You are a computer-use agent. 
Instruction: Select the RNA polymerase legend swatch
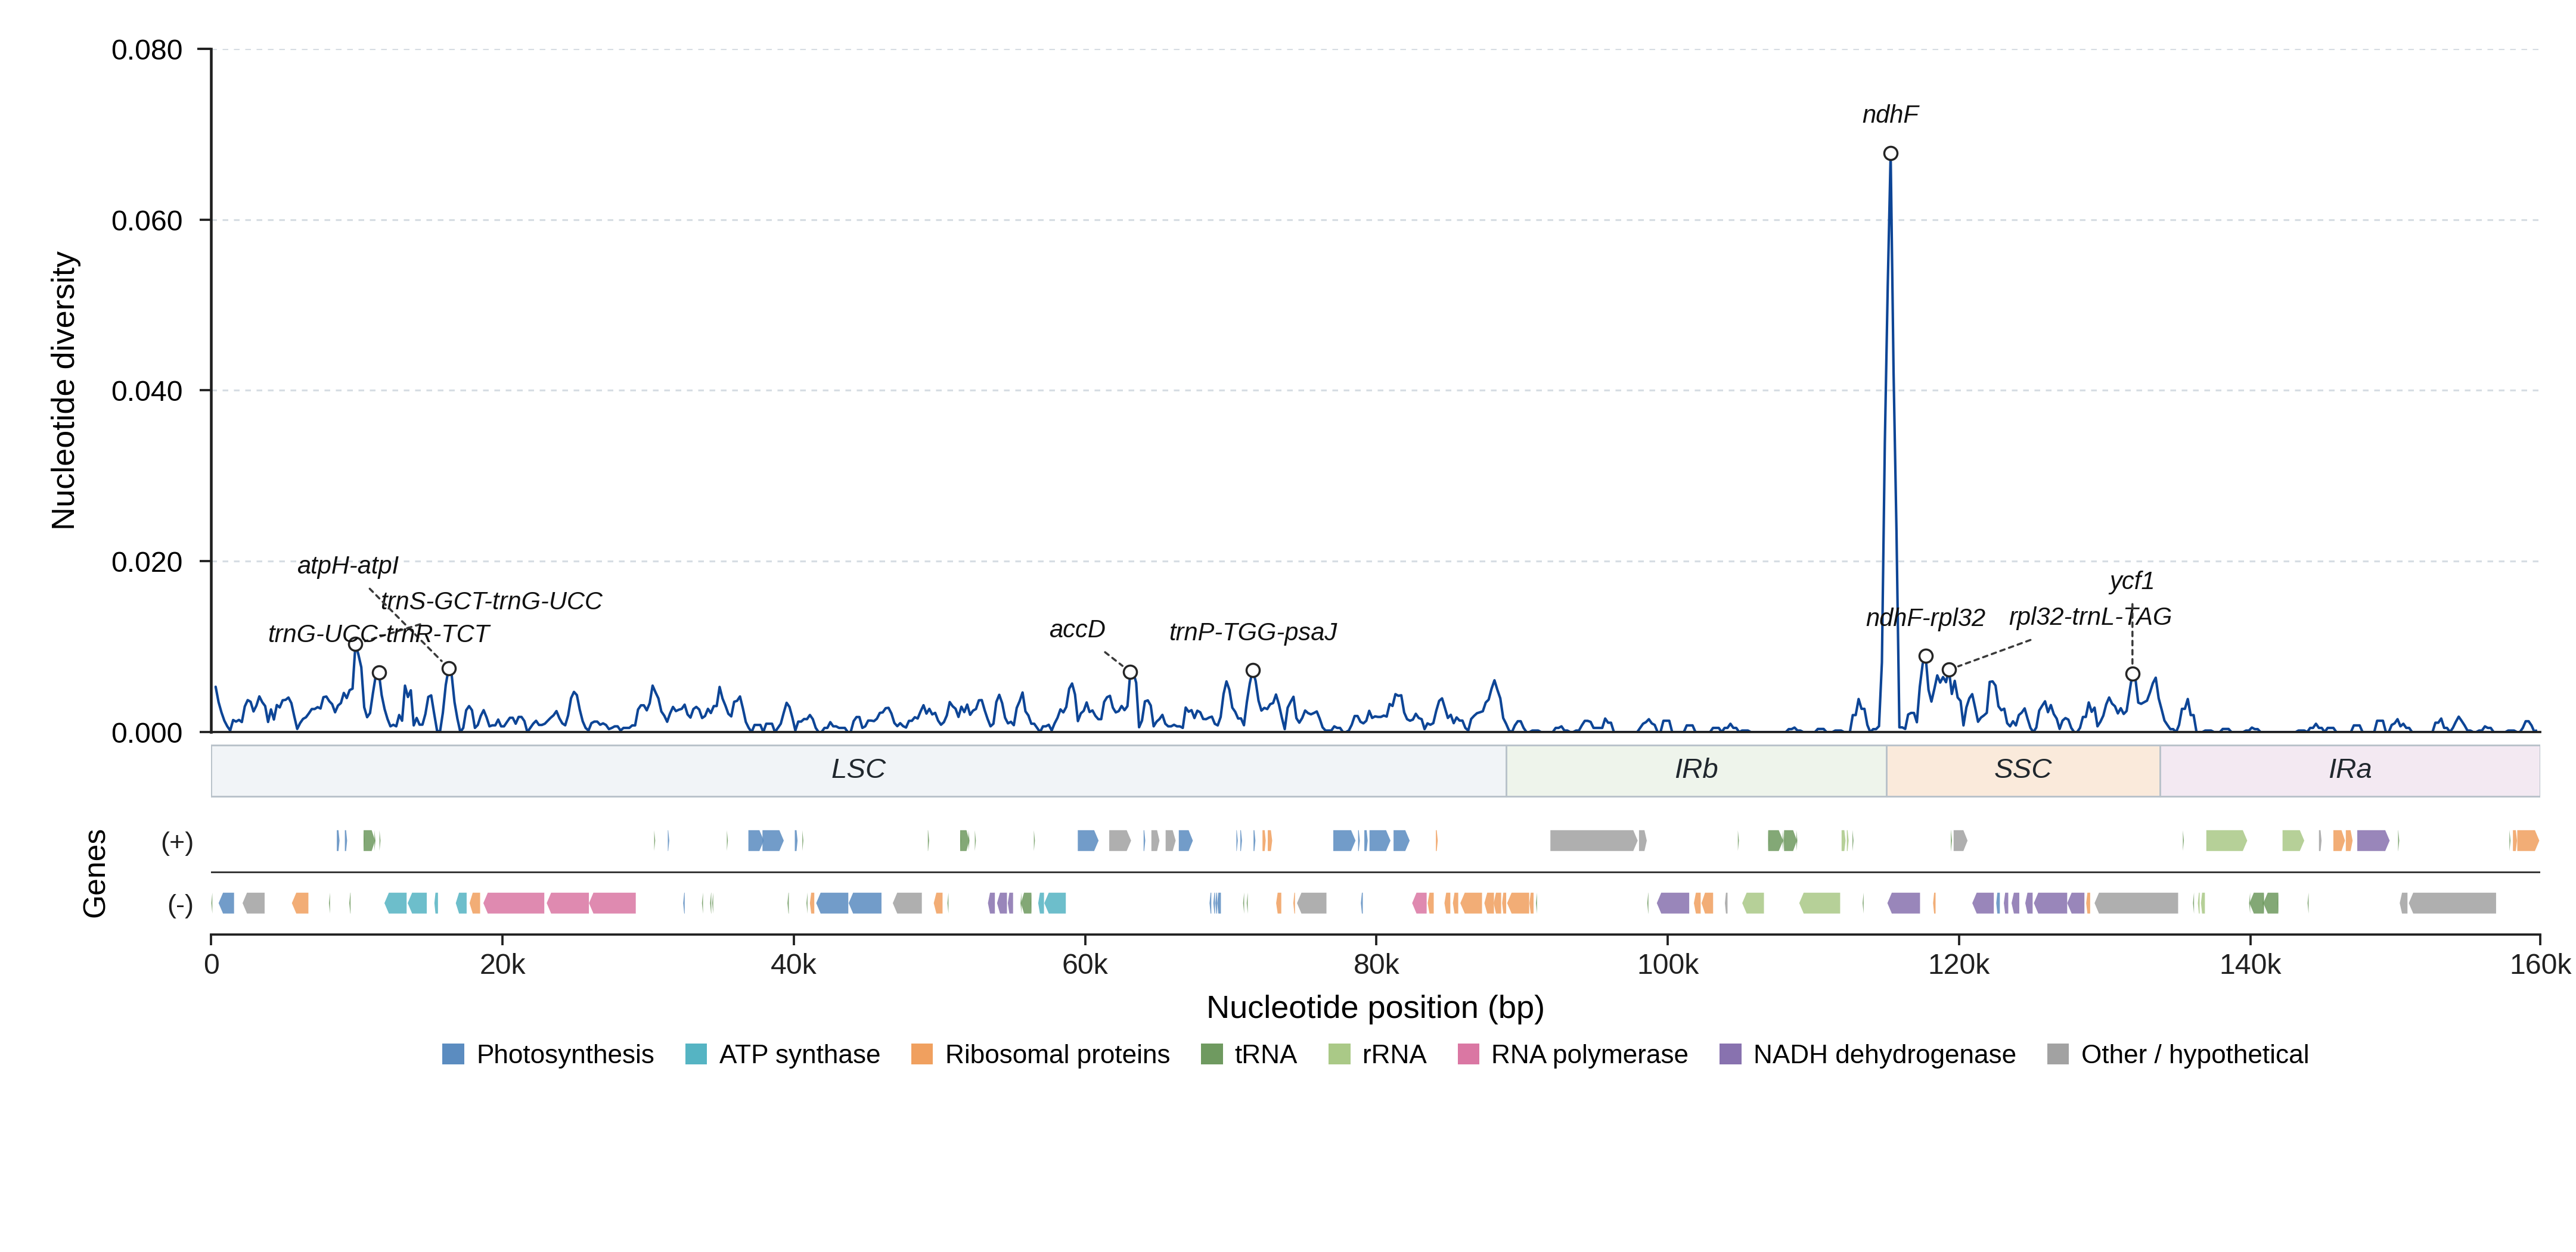click(x=1468, y=1054)
